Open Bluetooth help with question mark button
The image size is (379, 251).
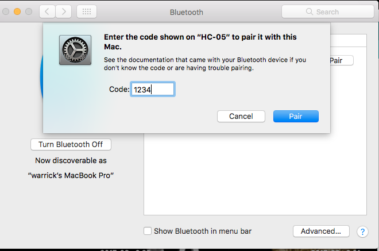[x=362, y=231]
